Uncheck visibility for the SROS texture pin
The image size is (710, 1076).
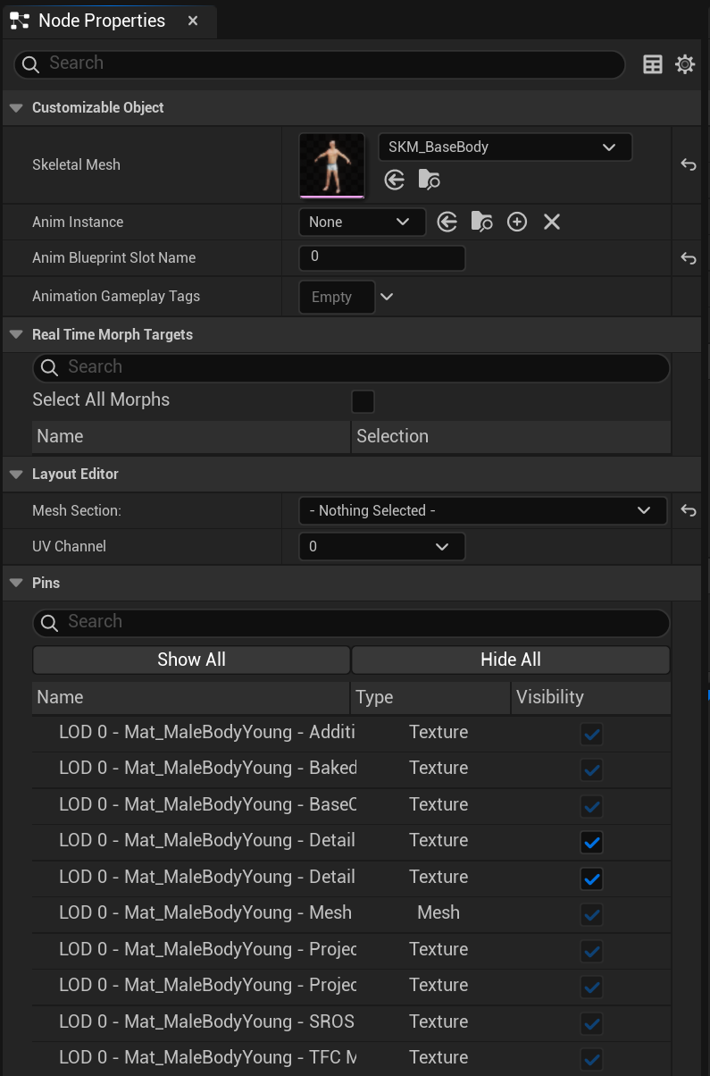(591, 1022)
